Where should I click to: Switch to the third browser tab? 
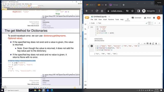point(114,5)
